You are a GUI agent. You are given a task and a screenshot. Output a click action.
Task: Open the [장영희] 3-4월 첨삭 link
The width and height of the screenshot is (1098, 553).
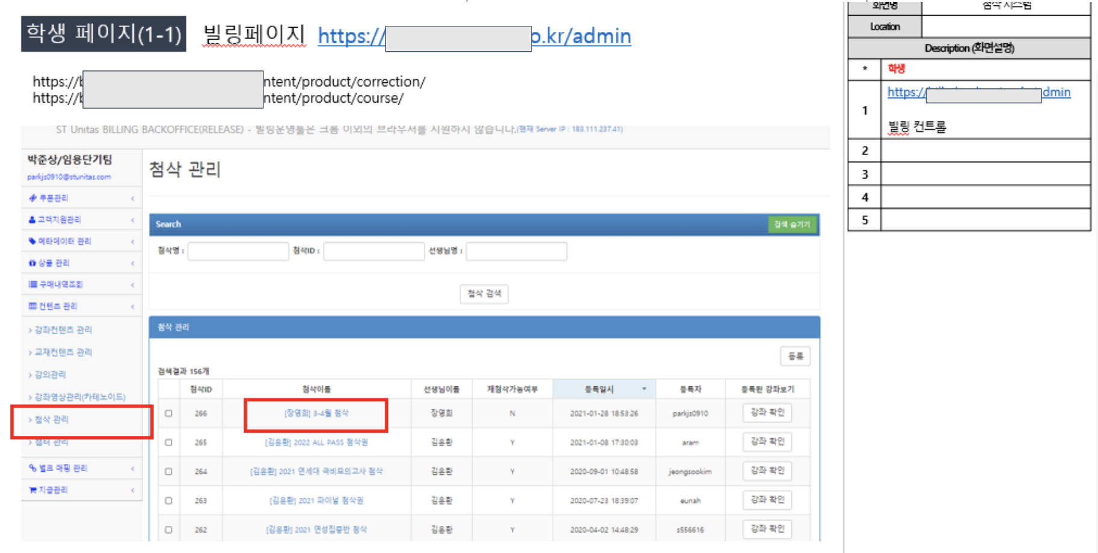click(316, 413)
